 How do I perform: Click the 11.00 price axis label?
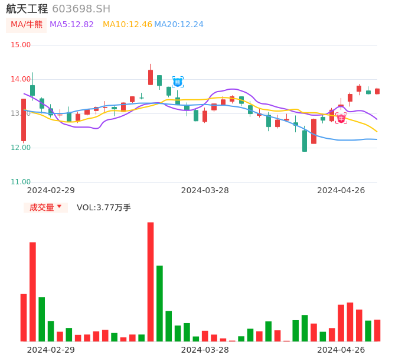point(21,182)
